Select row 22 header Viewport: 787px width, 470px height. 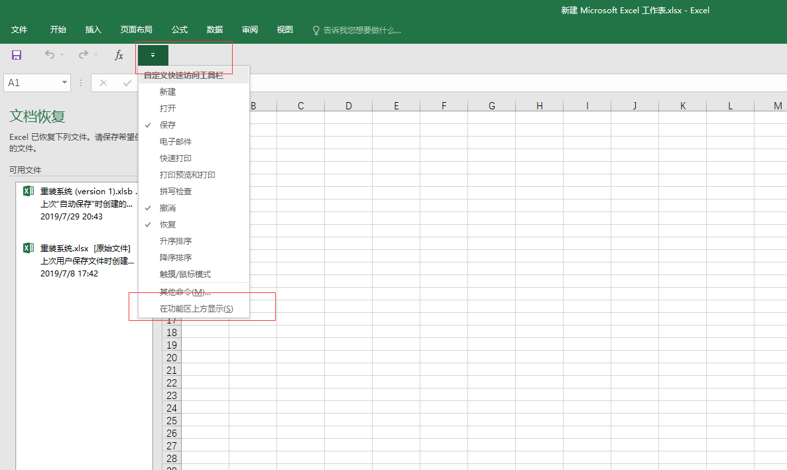coord(172,382)
